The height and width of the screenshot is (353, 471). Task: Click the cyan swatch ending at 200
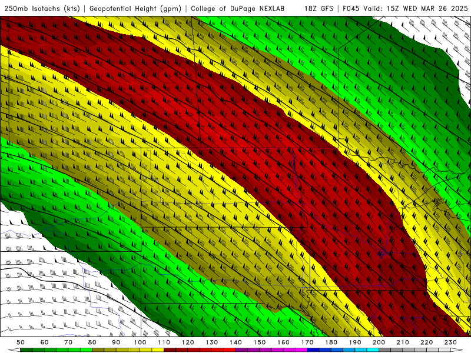[x=373, y=350]
